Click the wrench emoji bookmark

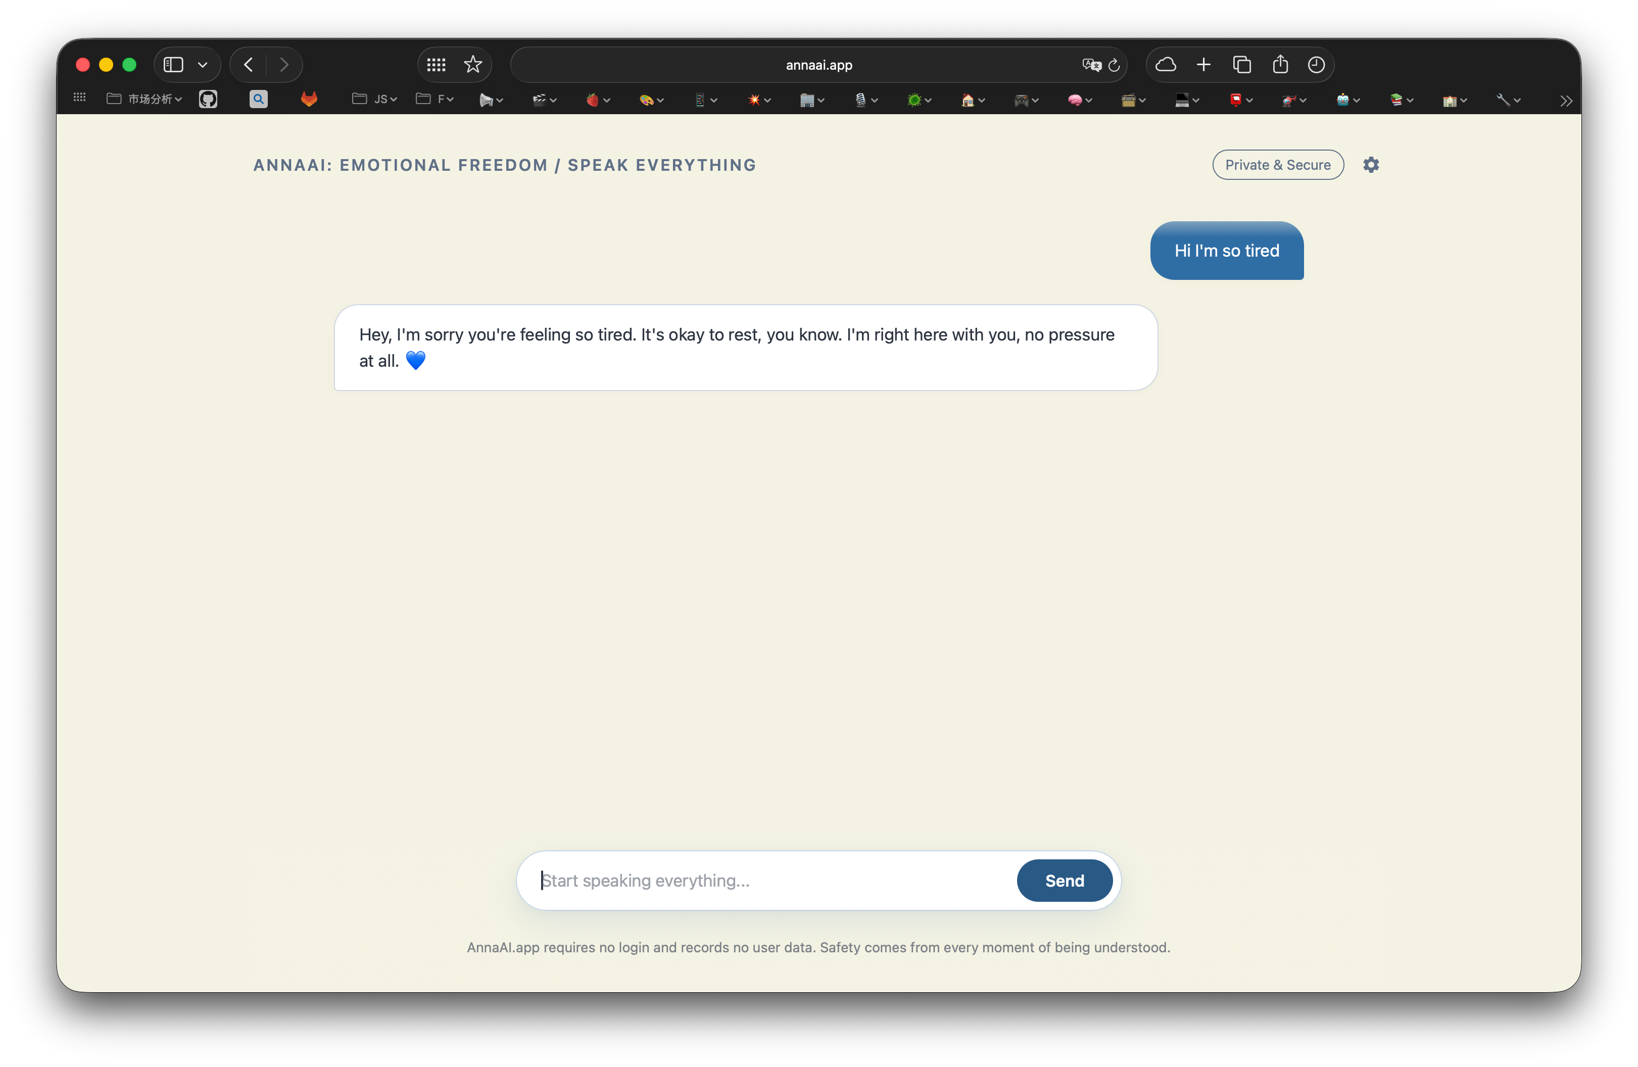tap(1505, 99)
